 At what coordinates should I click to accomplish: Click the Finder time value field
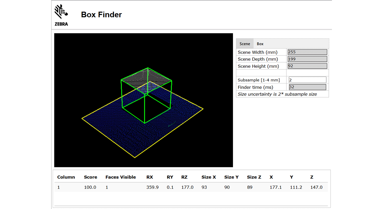click(307, 87)
